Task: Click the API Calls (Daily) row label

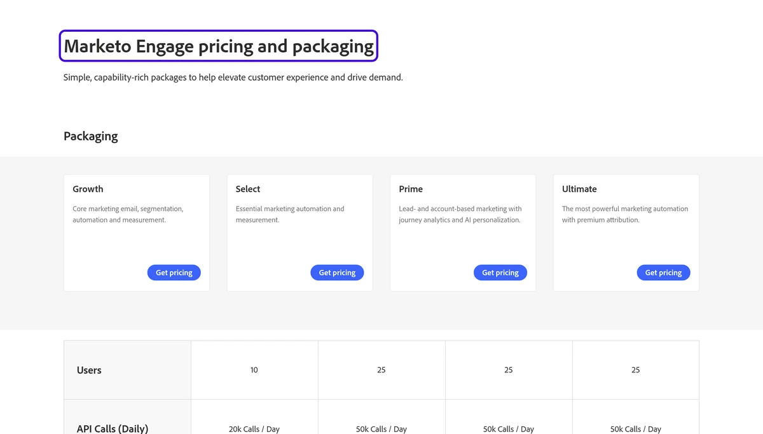Action: coord(113,429)
